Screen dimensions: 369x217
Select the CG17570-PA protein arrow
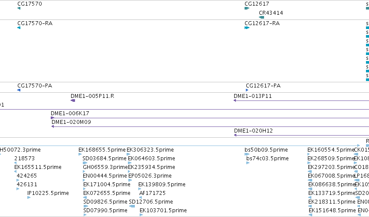click(x=19, y=90)
